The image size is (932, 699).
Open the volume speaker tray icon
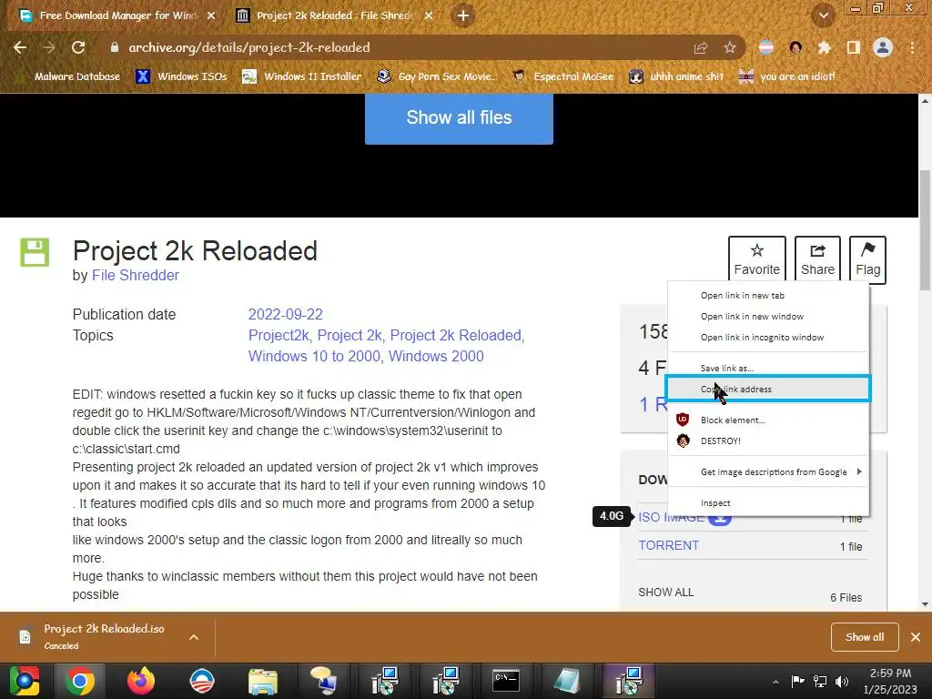[842, 682]
